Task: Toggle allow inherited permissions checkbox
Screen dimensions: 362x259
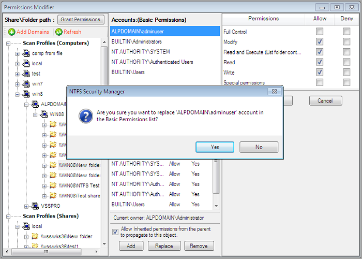Action: (115, 232)
